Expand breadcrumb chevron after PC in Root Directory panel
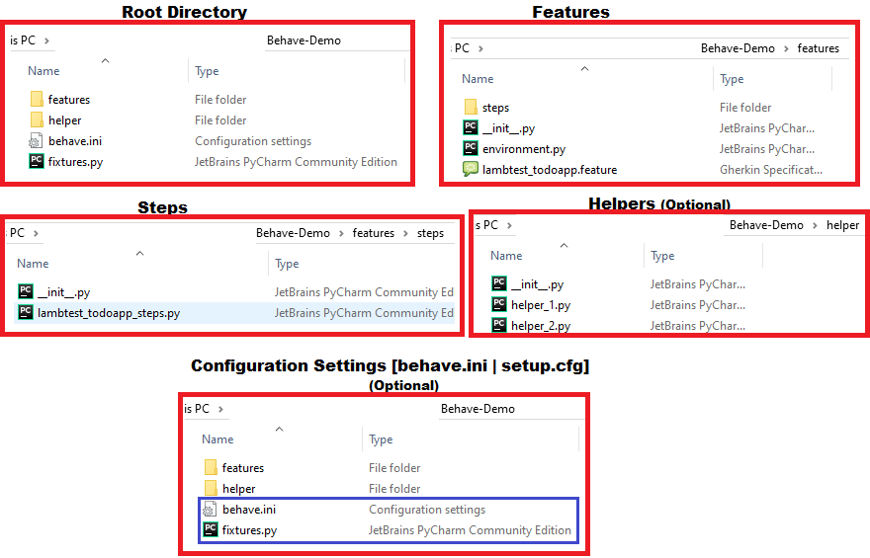The image size is (870, 558). 46,40
